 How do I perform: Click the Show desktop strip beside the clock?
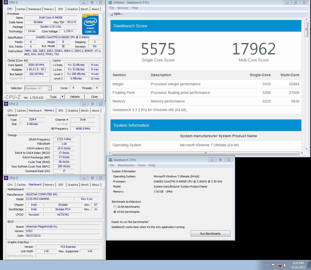pos(309,265)
